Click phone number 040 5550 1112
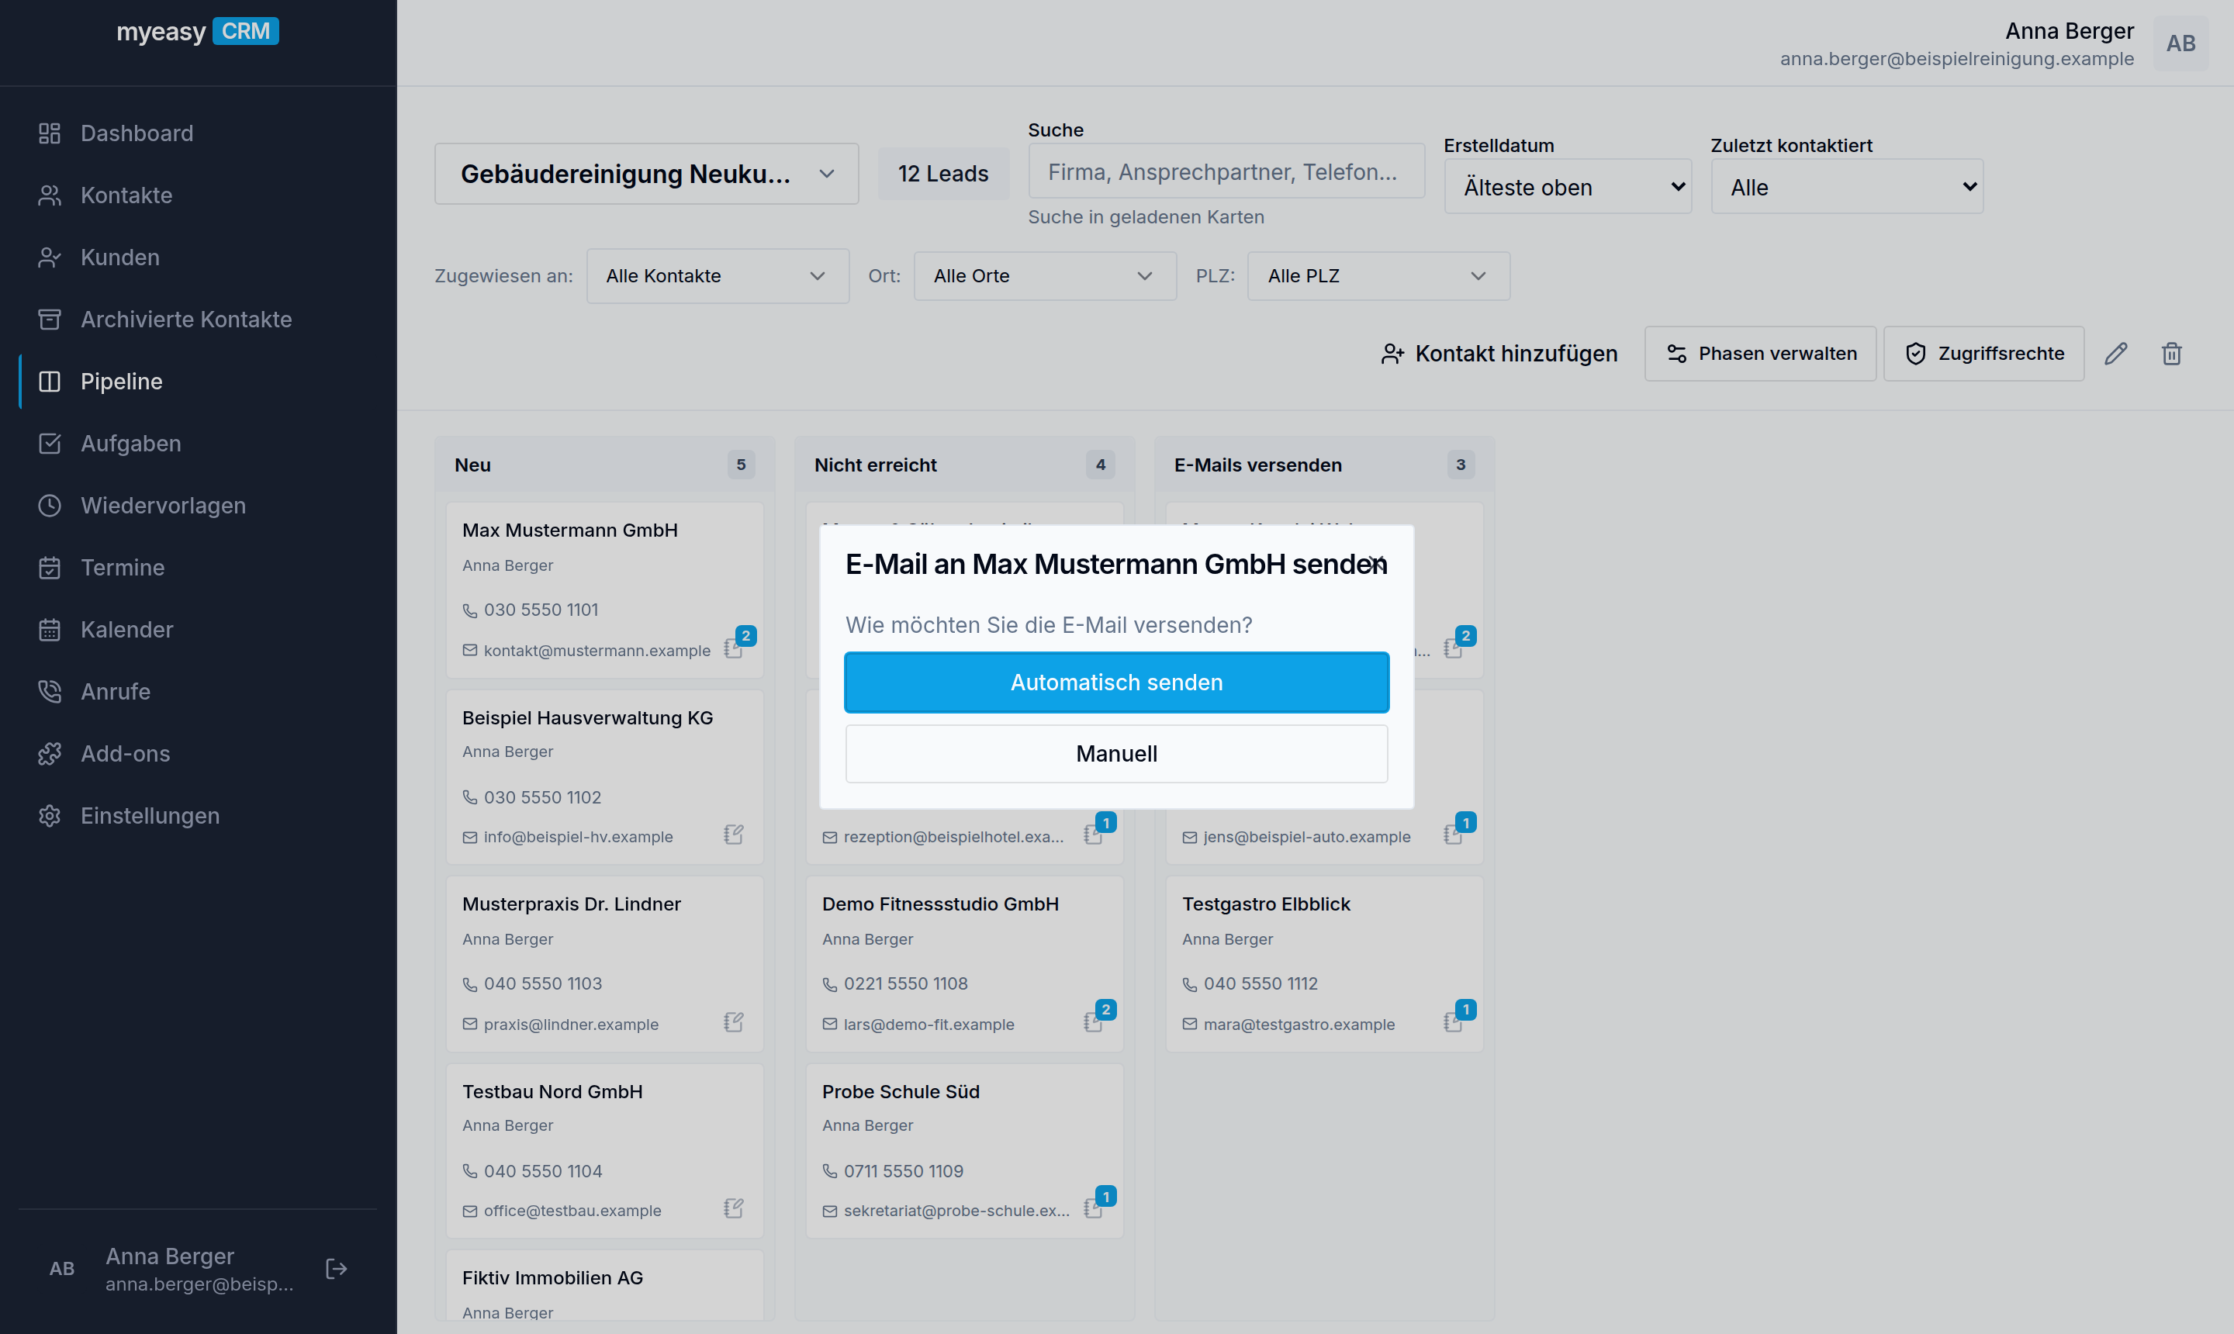 click(x=1261, y=983)
